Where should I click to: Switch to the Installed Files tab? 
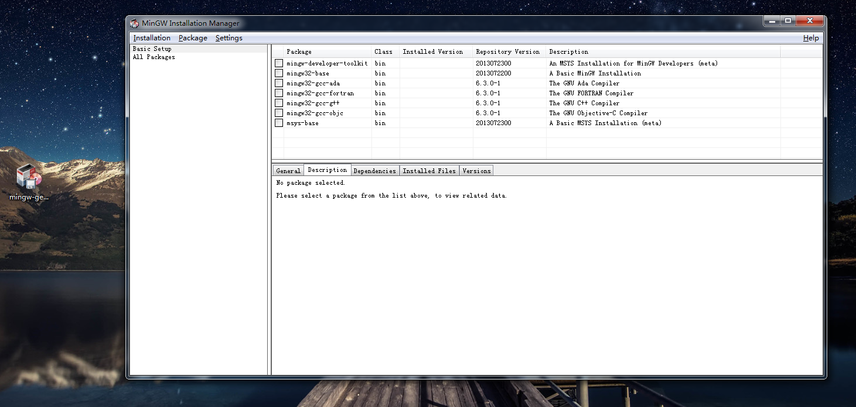click(x=429, y=171)
